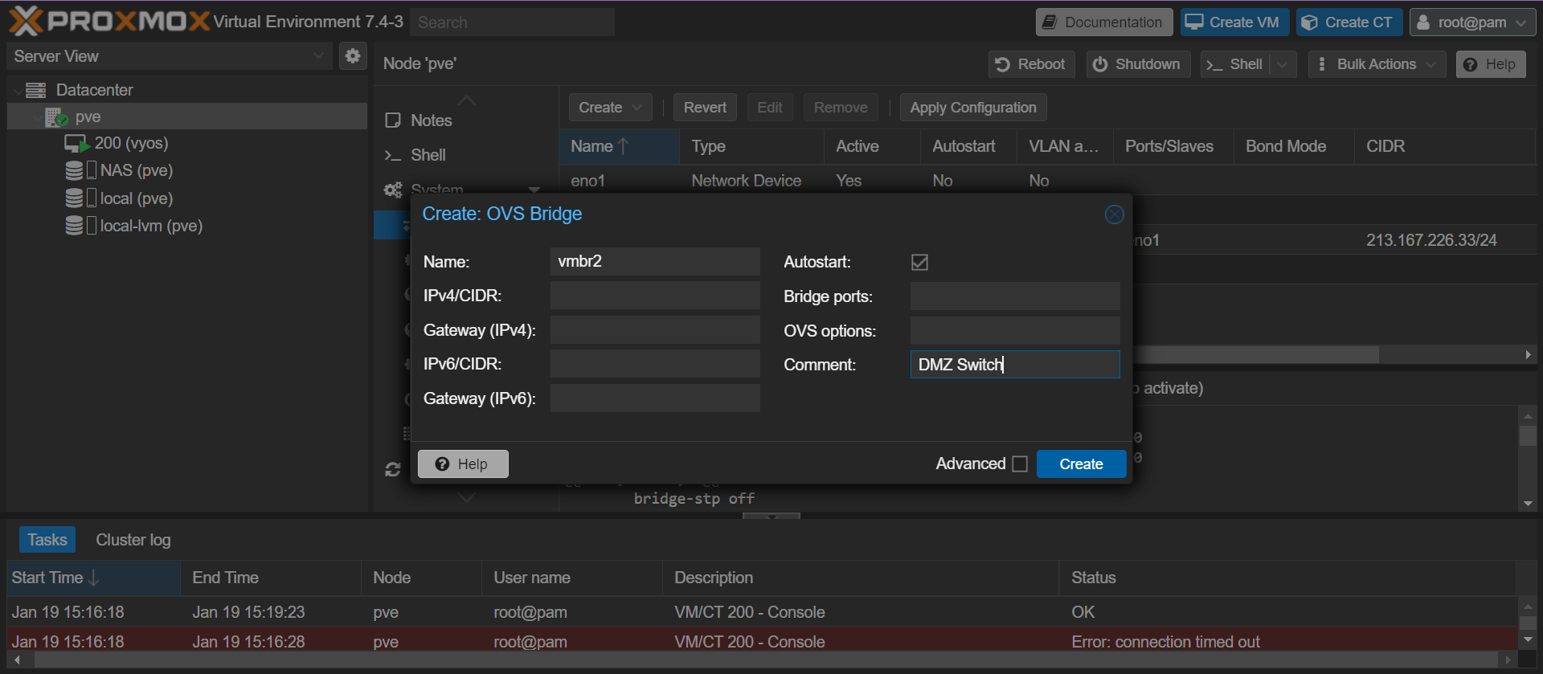Select 200 (vyos) in tree

click(131, 143)
